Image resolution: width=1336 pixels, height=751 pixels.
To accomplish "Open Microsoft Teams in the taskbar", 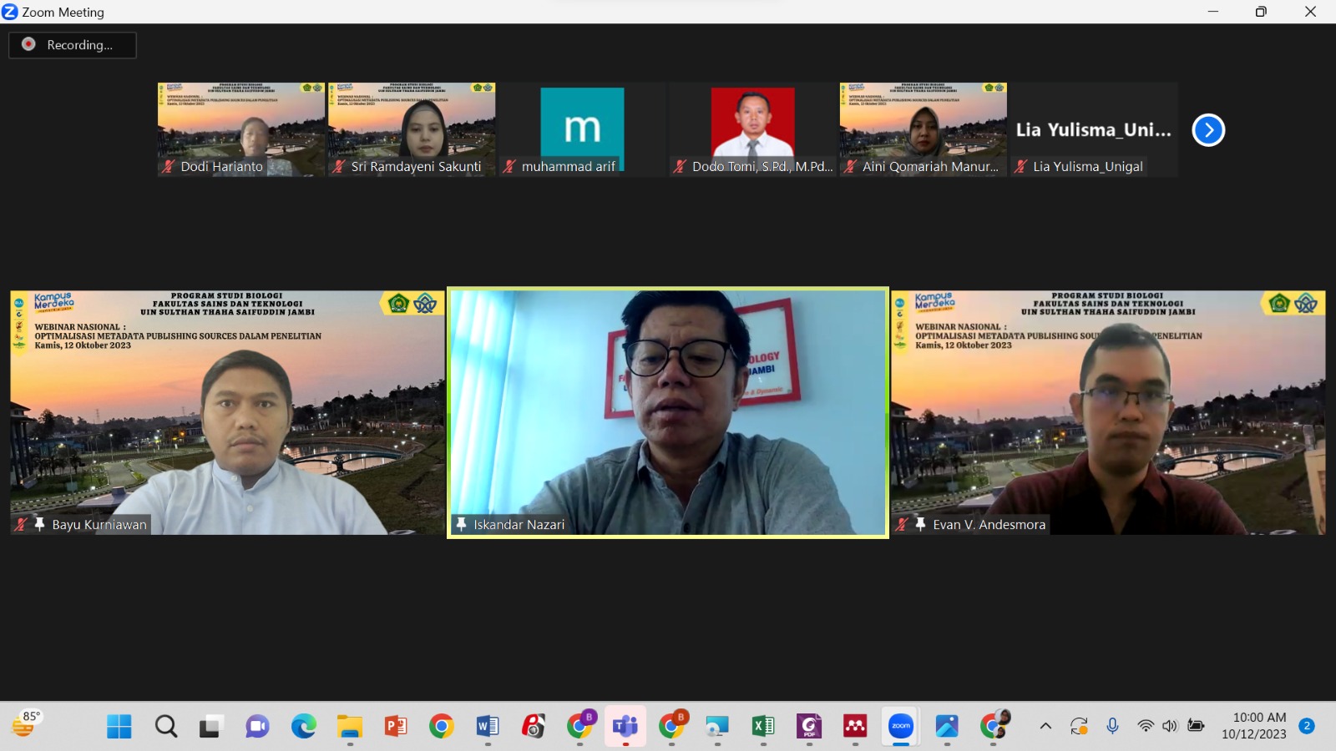I will click(625, 726).
